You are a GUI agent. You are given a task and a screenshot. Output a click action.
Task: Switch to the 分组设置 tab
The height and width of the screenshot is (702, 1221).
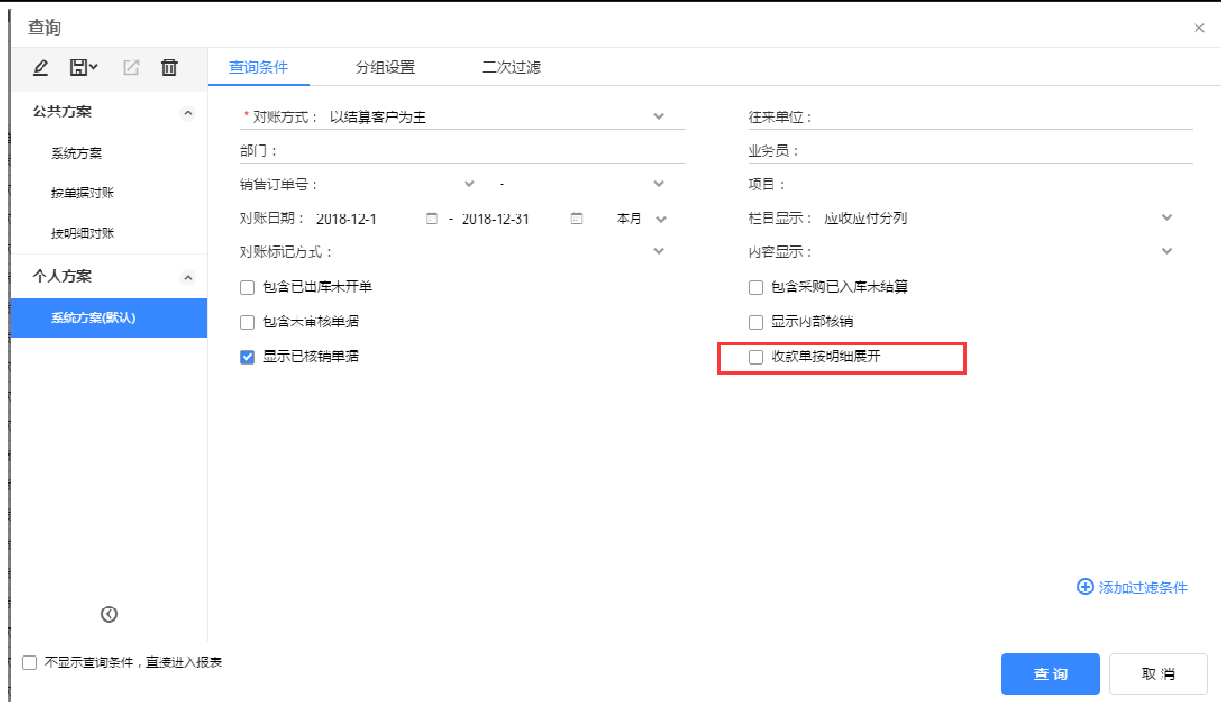pyautogui.click(x=384, y=68)
